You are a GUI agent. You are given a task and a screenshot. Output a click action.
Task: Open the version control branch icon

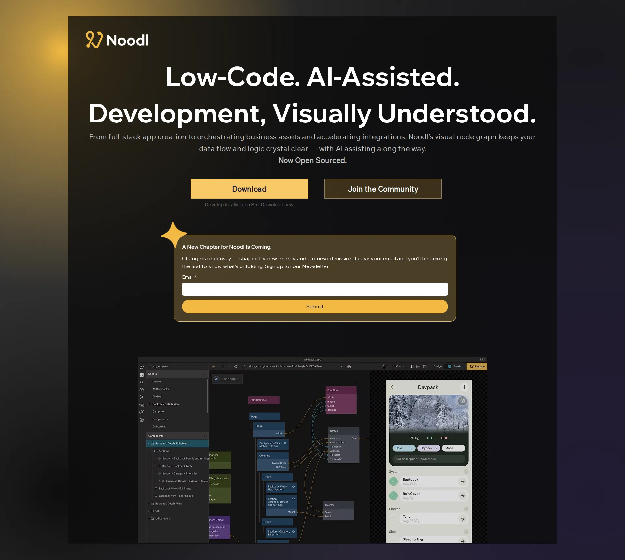[x=142, y=397]
